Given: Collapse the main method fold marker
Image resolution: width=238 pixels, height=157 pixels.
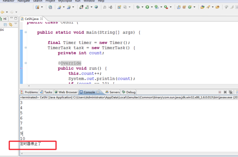Looking at the screenshot, I should click(x=26, y=32).
